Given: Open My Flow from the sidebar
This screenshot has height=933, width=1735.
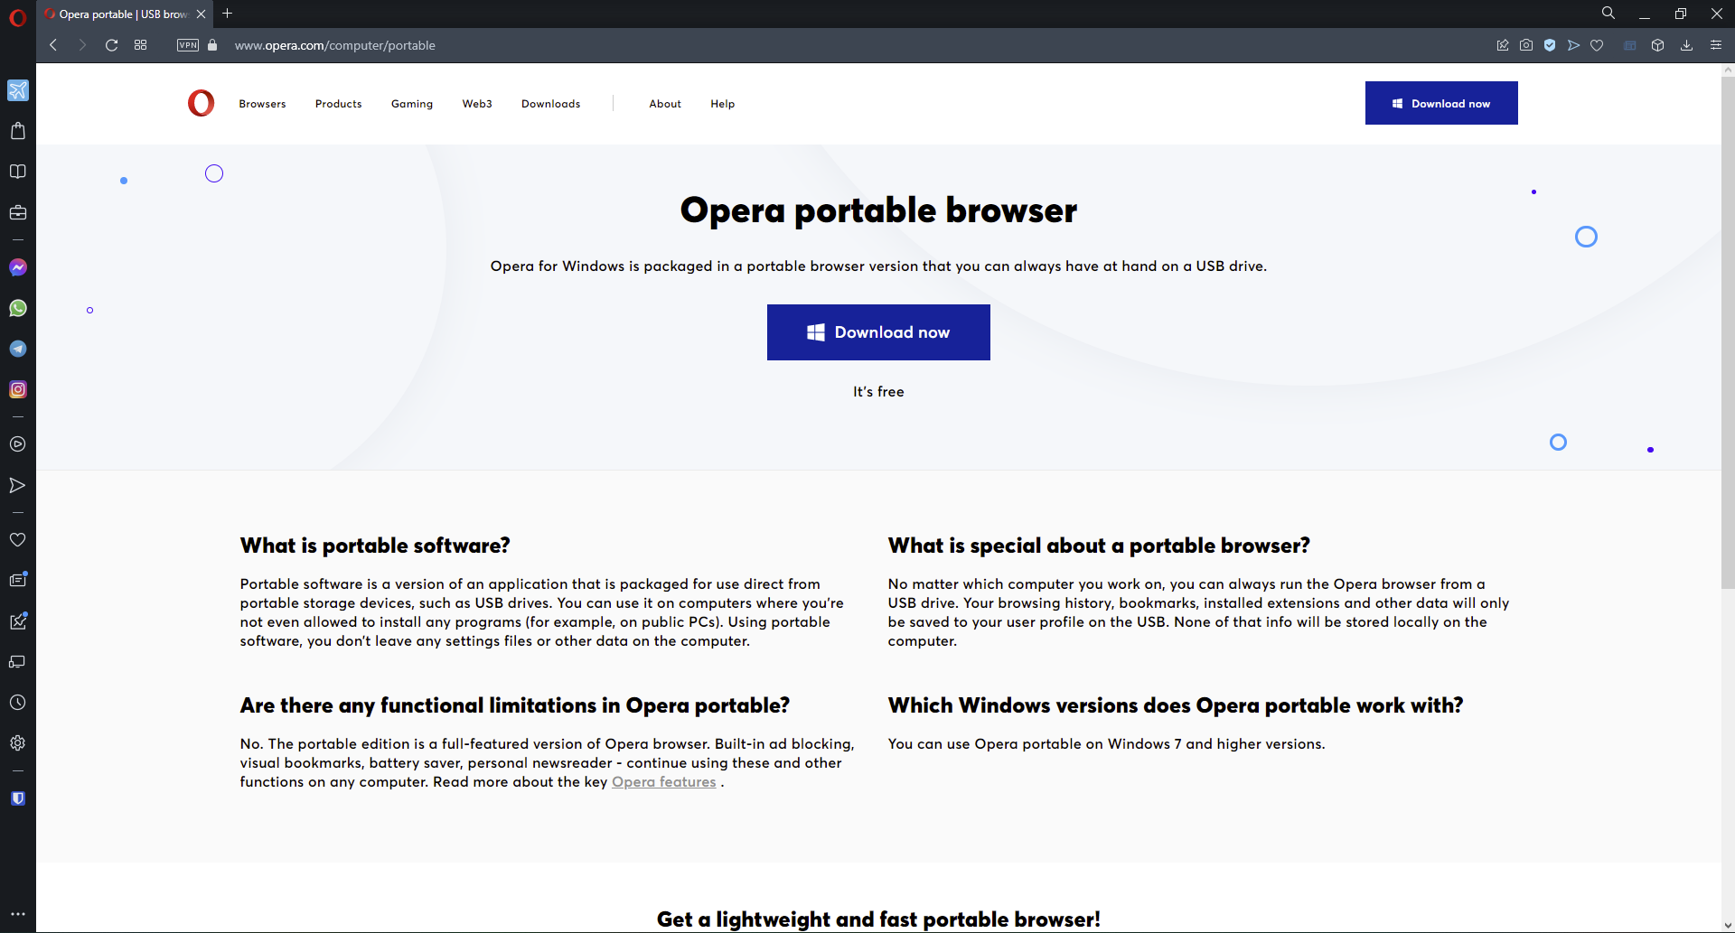Looking at the screenshot, I should (18, 485).
